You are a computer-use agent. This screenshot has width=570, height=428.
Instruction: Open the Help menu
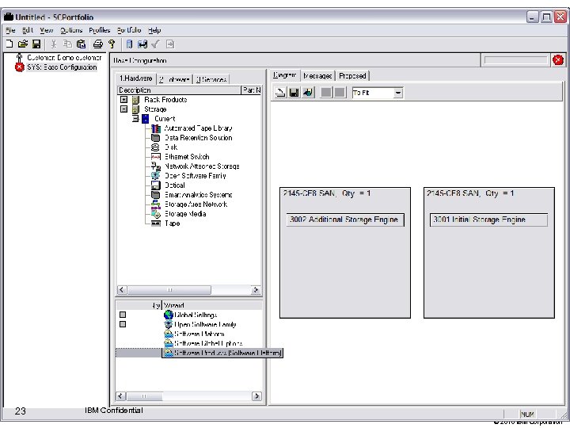point(154,30)
